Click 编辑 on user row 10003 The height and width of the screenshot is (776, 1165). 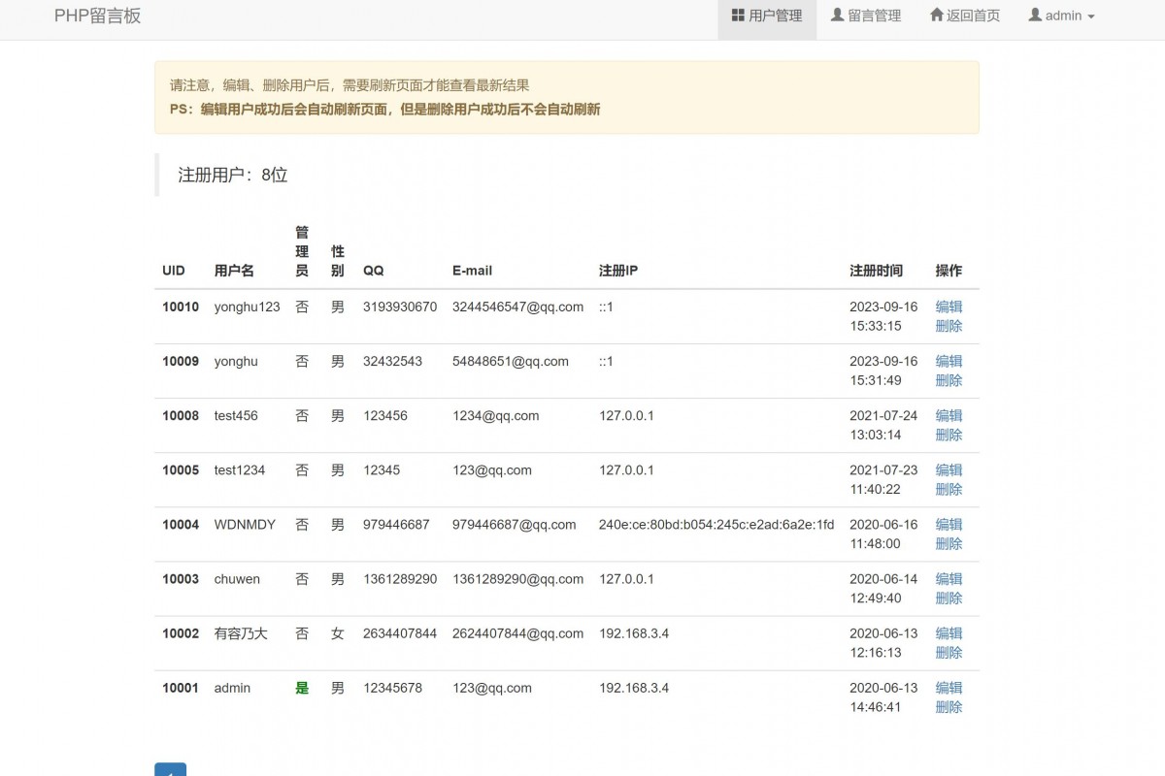[x=949, y=579]
